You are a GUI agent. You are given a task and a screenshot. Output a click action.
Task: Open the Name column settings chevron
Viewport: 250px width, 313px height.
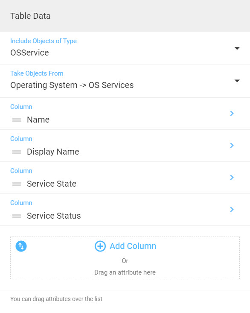point(232,114)
